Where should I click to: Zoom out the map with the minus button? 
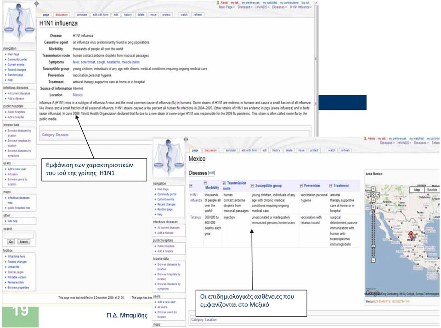[373, 260]
